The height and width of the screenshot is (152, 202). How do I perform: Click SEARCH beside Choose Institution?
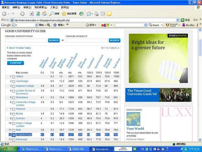54,40
